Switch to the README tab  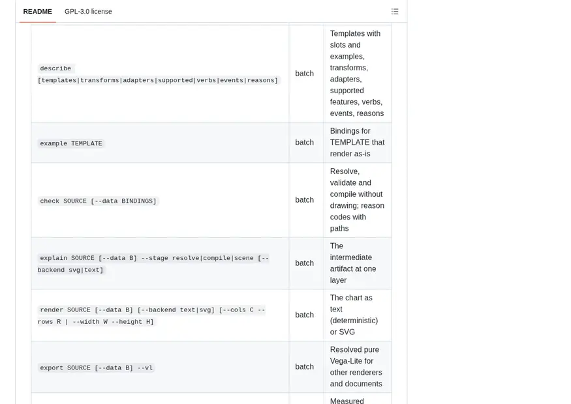(37, 12)
